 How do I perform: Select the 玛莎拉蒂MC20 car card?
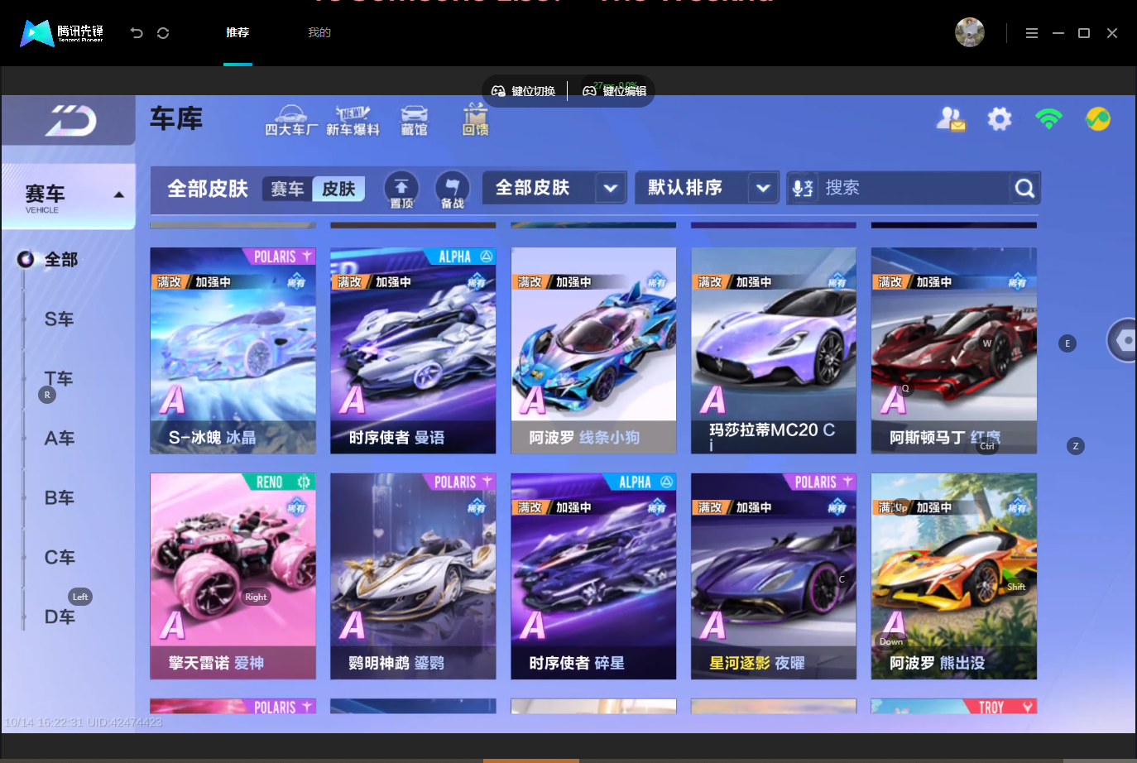774,351
